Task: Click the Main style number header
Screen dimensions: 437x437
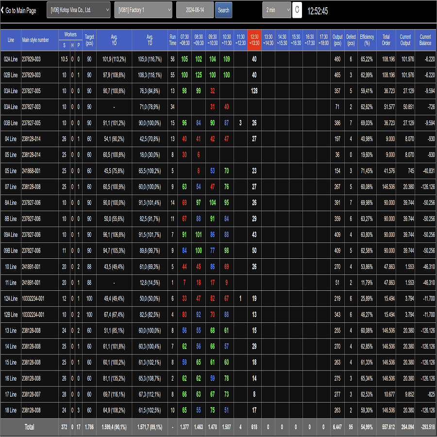Action: (36, 40)
